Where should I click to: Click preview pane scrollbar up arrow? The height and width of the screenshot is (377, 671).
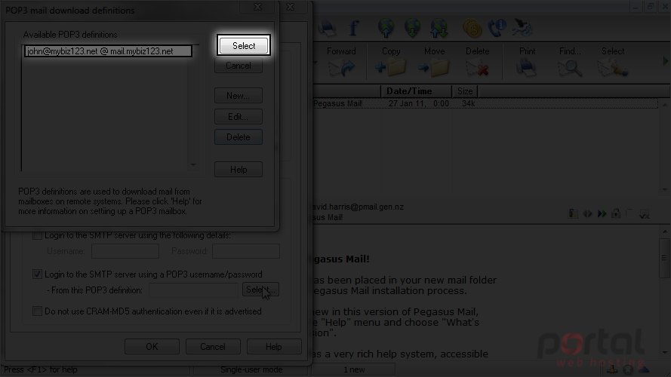tap(664, 231)
